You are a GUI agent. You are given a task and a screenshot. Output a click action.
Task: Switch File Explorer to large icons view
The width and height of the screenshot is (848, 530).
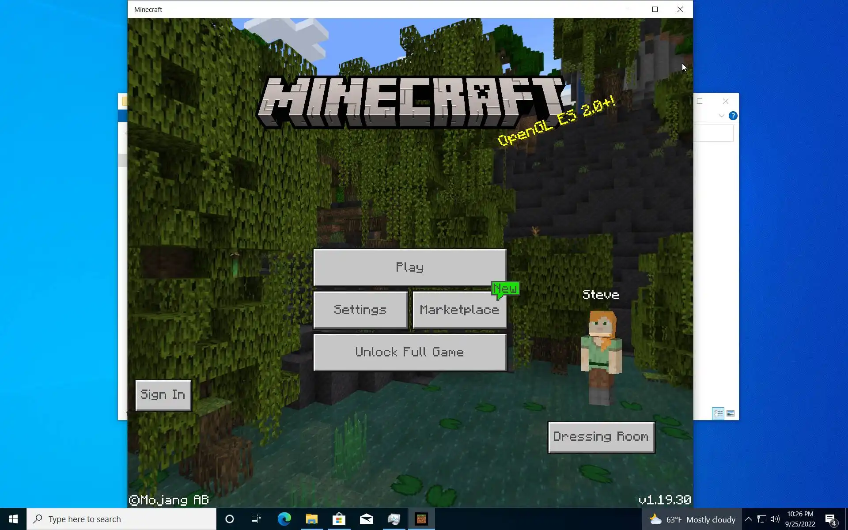(x=731, y=413)
